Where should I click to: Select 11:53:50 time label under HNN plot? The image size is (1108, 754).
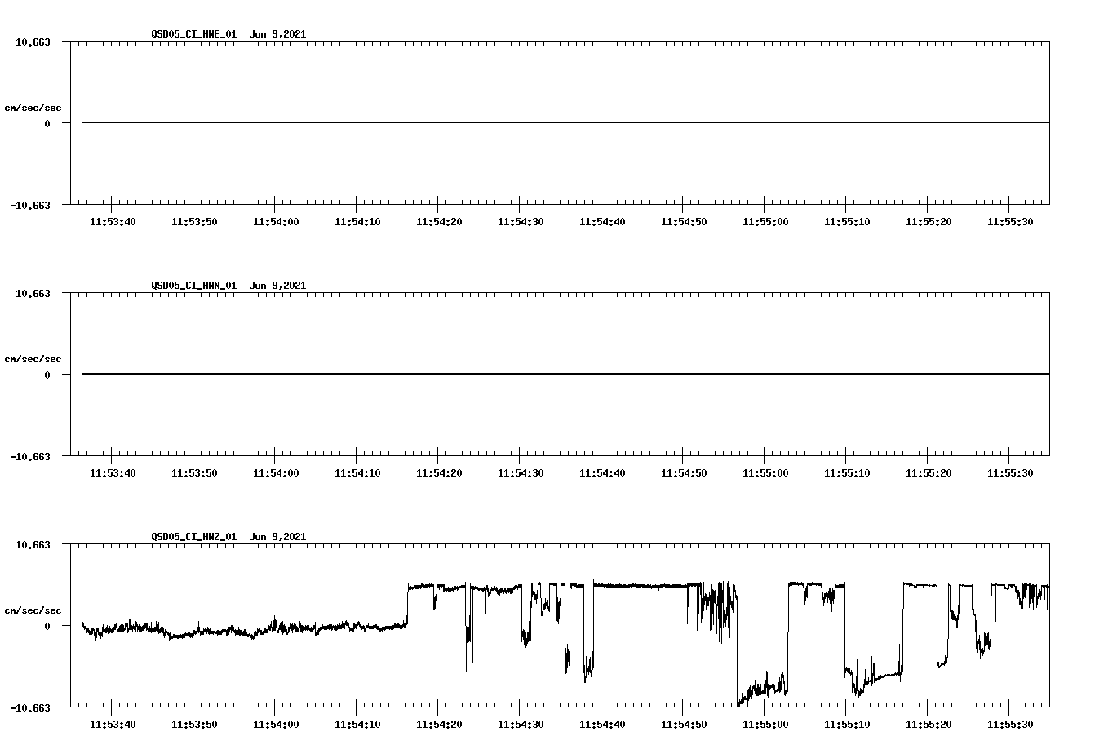pos(194,472)
